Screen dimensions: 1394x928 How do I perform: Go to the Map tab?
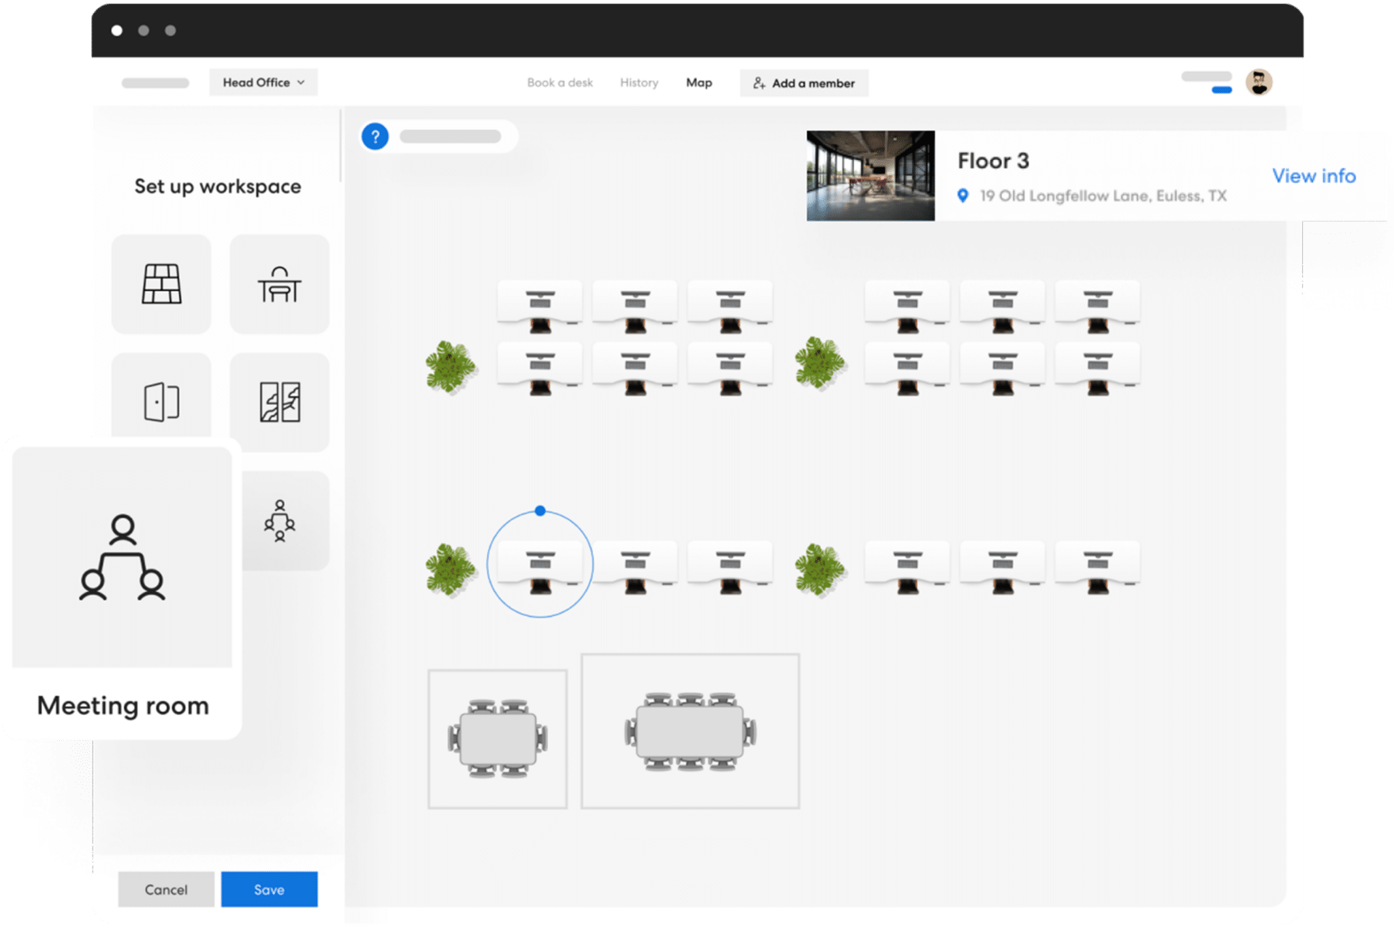pos(698,83)
